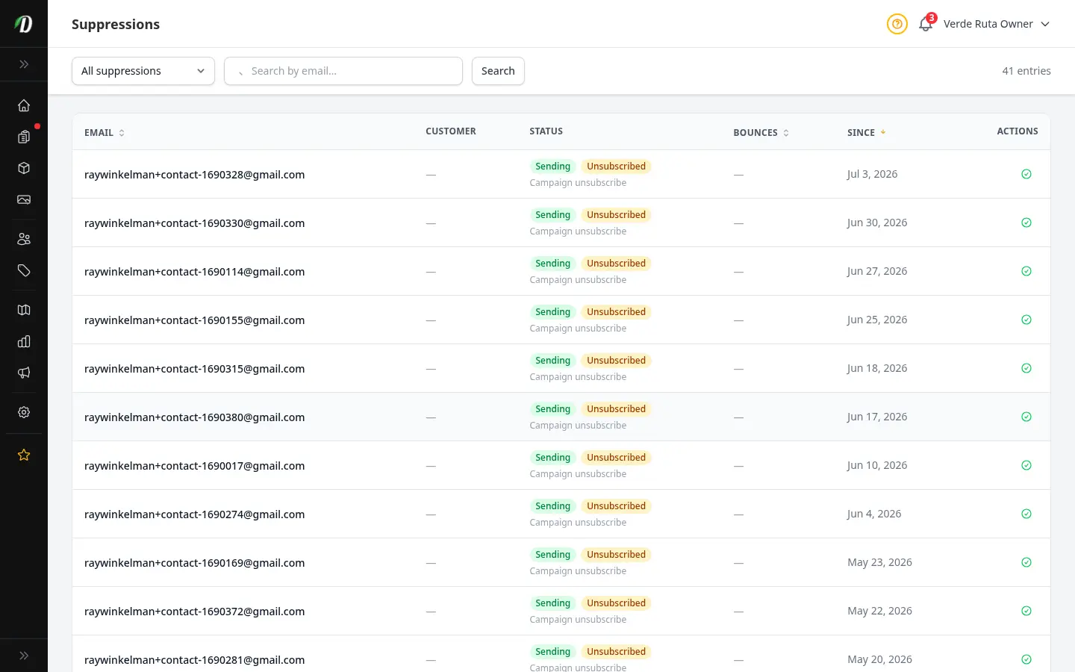Click the Jul 3, 2026 date
This screenshot has height=672, width=1075.
pos(872,174)
